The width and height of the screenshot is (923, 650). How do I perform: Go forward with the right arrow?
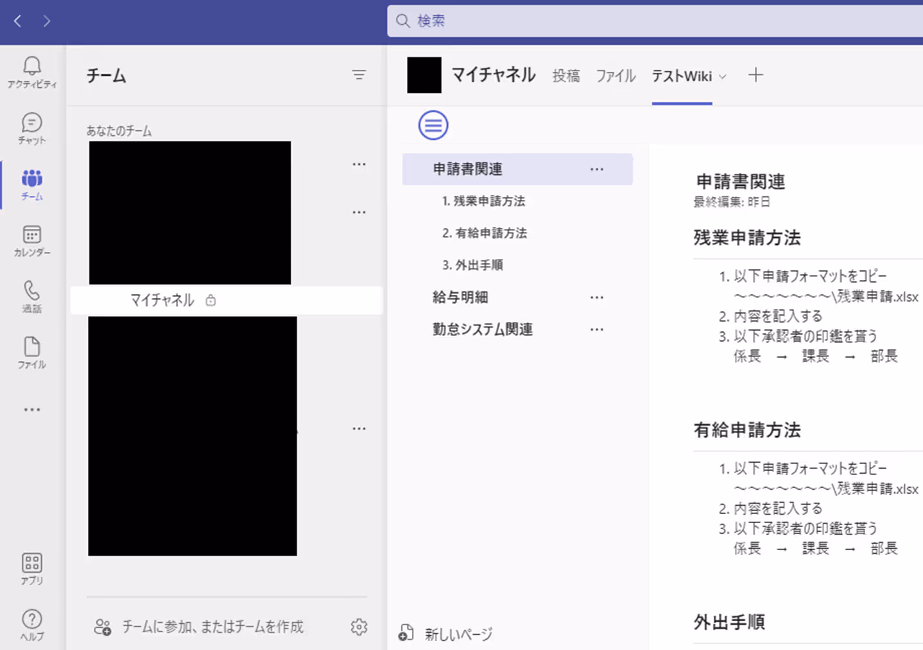click(x=46, y=21)
